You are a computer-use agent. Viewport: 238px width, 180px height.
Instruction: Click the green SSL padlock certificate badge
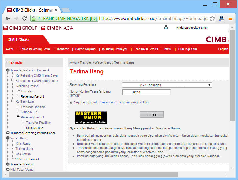click(x=64, y=19)
